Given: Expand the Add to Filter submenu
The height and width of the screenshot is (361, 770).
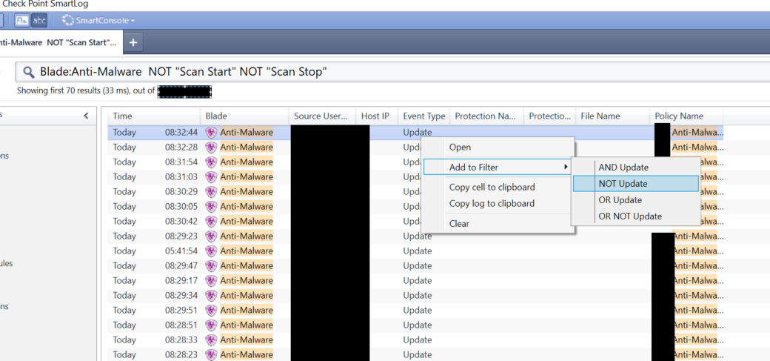Looking at the screenshot, I should 498,168.
